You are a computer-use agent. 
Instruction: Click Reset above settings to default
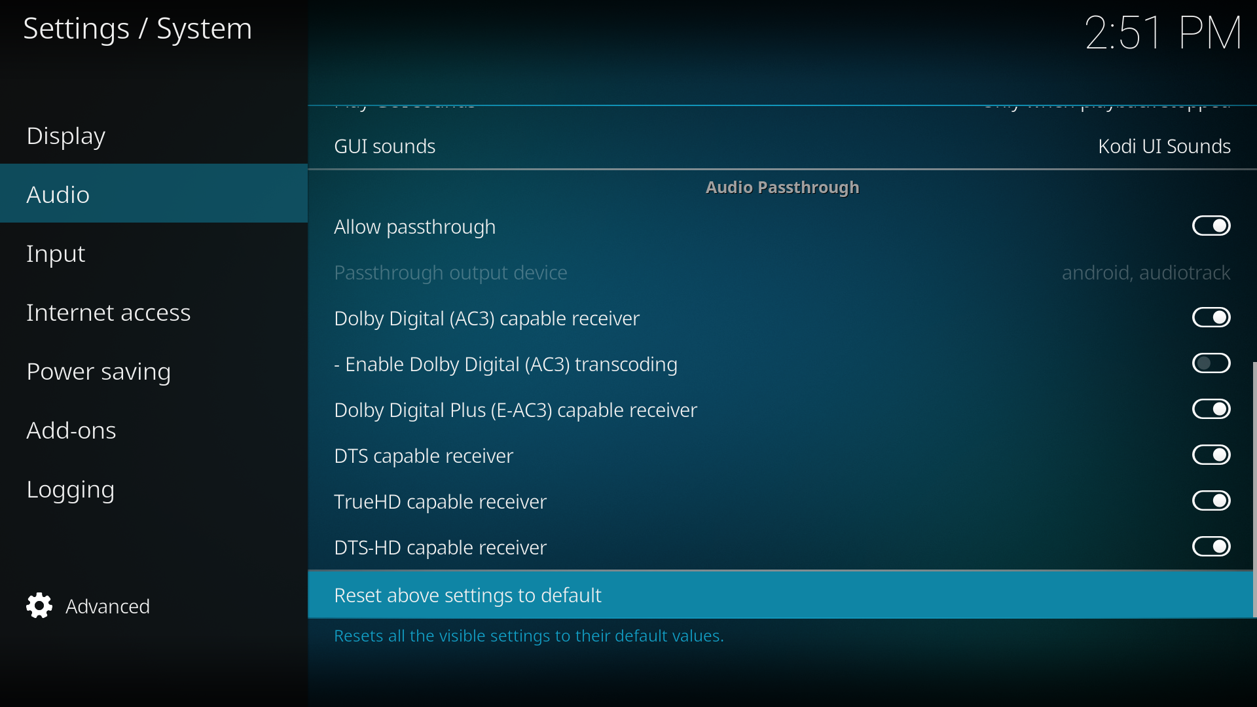click(x=780, y=595)
